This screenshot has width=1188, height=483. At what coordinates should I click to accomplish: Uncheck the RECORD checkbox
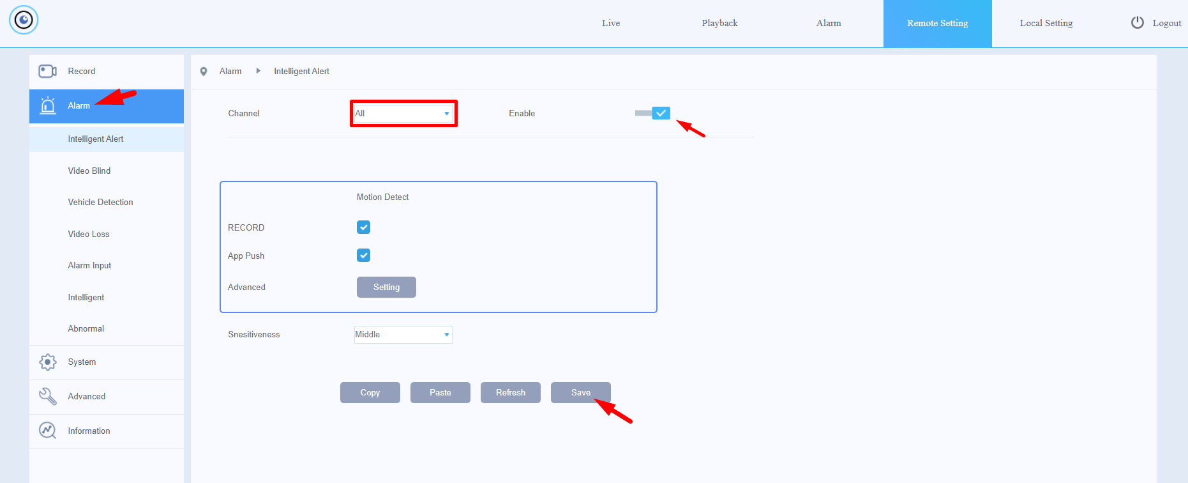pos(363,227)
